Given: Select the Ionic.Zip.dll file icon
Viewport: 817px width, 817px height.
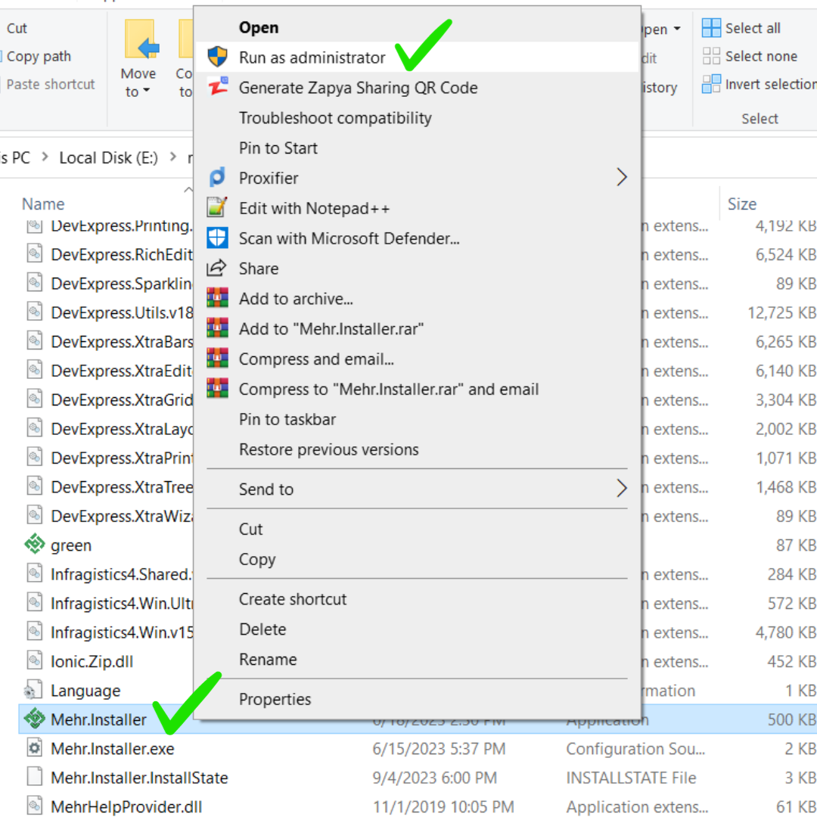Looking at the screenshot, I should (34, 660).
